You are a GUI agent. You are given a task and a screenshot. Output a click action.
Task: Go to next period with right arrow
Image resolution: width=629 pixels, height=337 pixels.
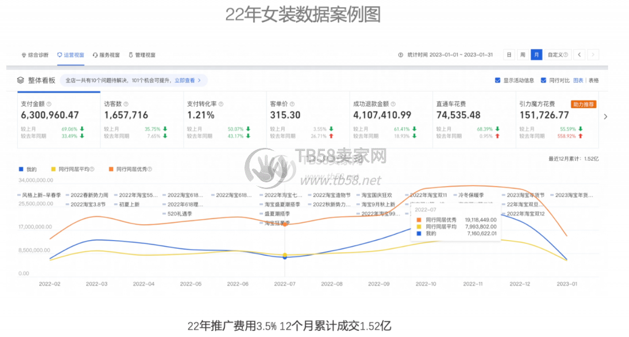(x=593, y=55)
